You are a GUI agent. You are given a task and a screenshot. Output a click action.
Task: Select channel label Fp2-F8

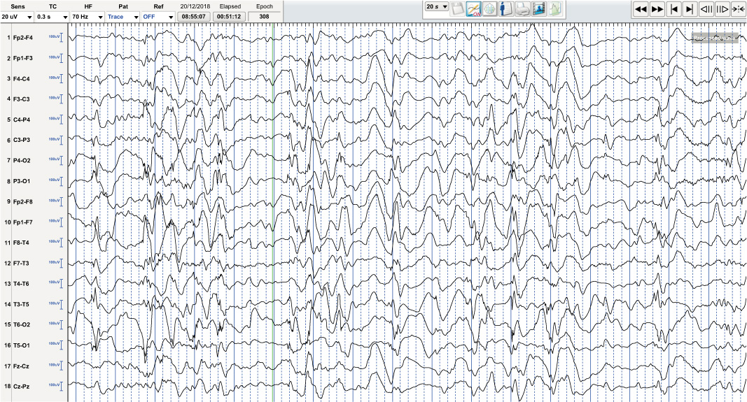pyautogui.click(x=23, y=202)
